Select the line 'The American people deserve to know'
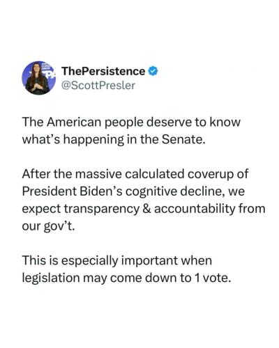 coord(131,122)
